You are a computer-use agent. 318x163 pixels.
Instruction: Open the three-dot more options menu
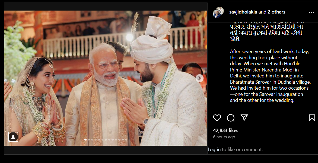pos(311,12)
